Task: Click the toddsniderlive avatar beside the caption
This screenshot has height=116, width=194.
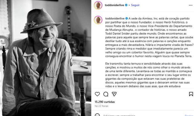Action: point(98,20)
